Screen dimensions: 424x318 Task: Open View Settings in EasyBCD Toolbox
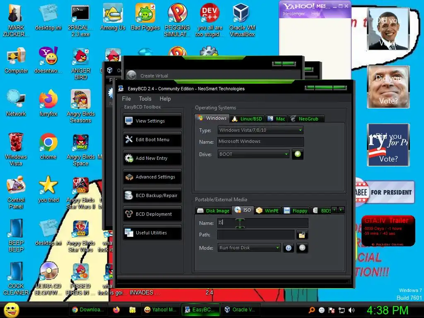coord(152,120)
